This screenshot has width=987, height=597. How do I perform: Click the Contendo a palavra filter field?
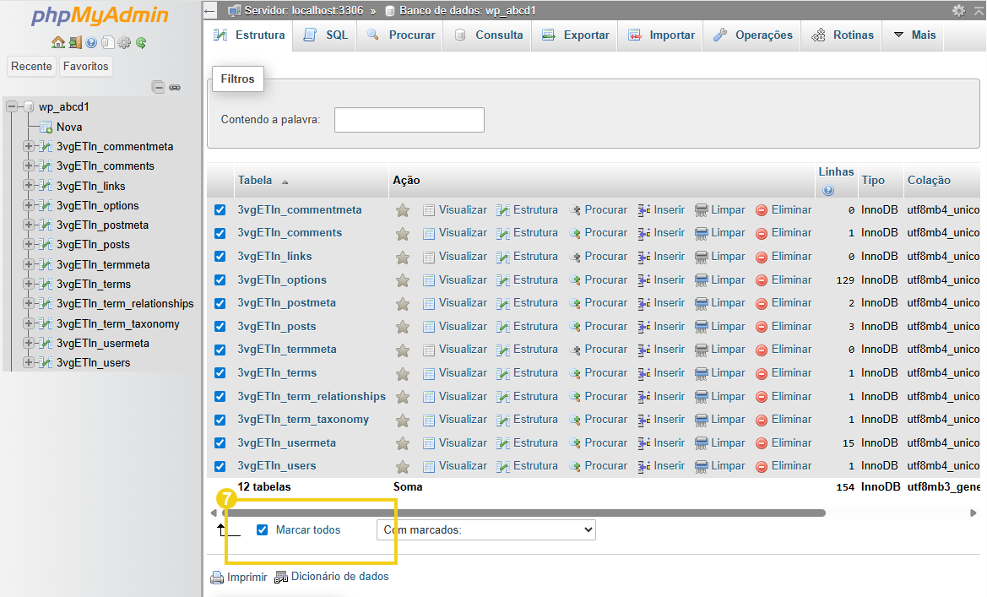click(x=409, y=119)
